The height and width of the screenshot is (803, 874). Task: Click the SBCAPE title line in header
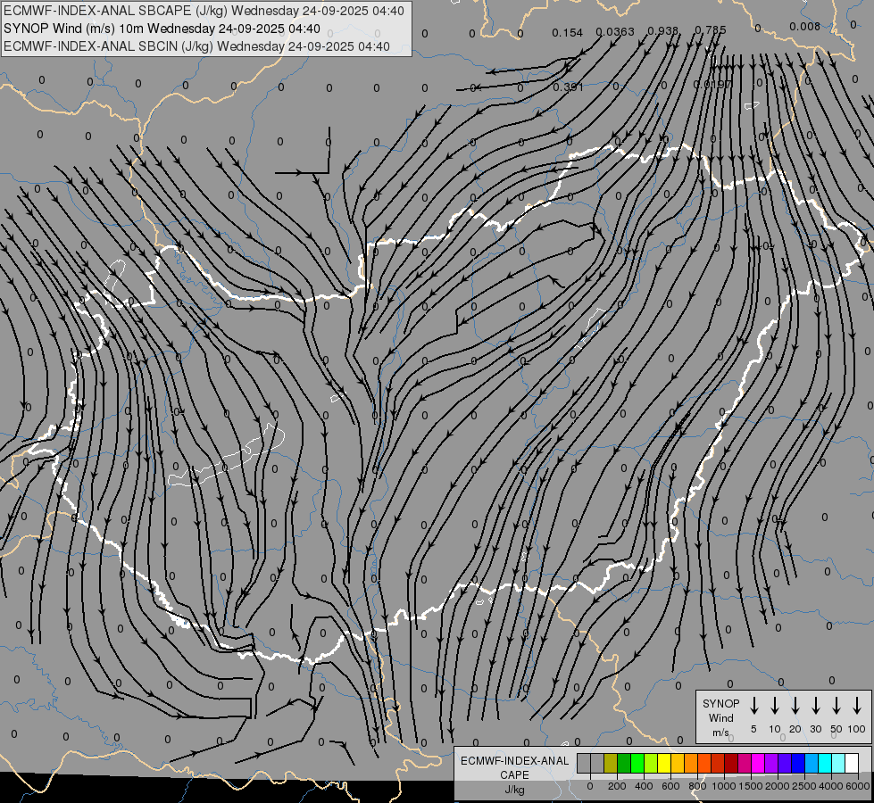point(204,11)
